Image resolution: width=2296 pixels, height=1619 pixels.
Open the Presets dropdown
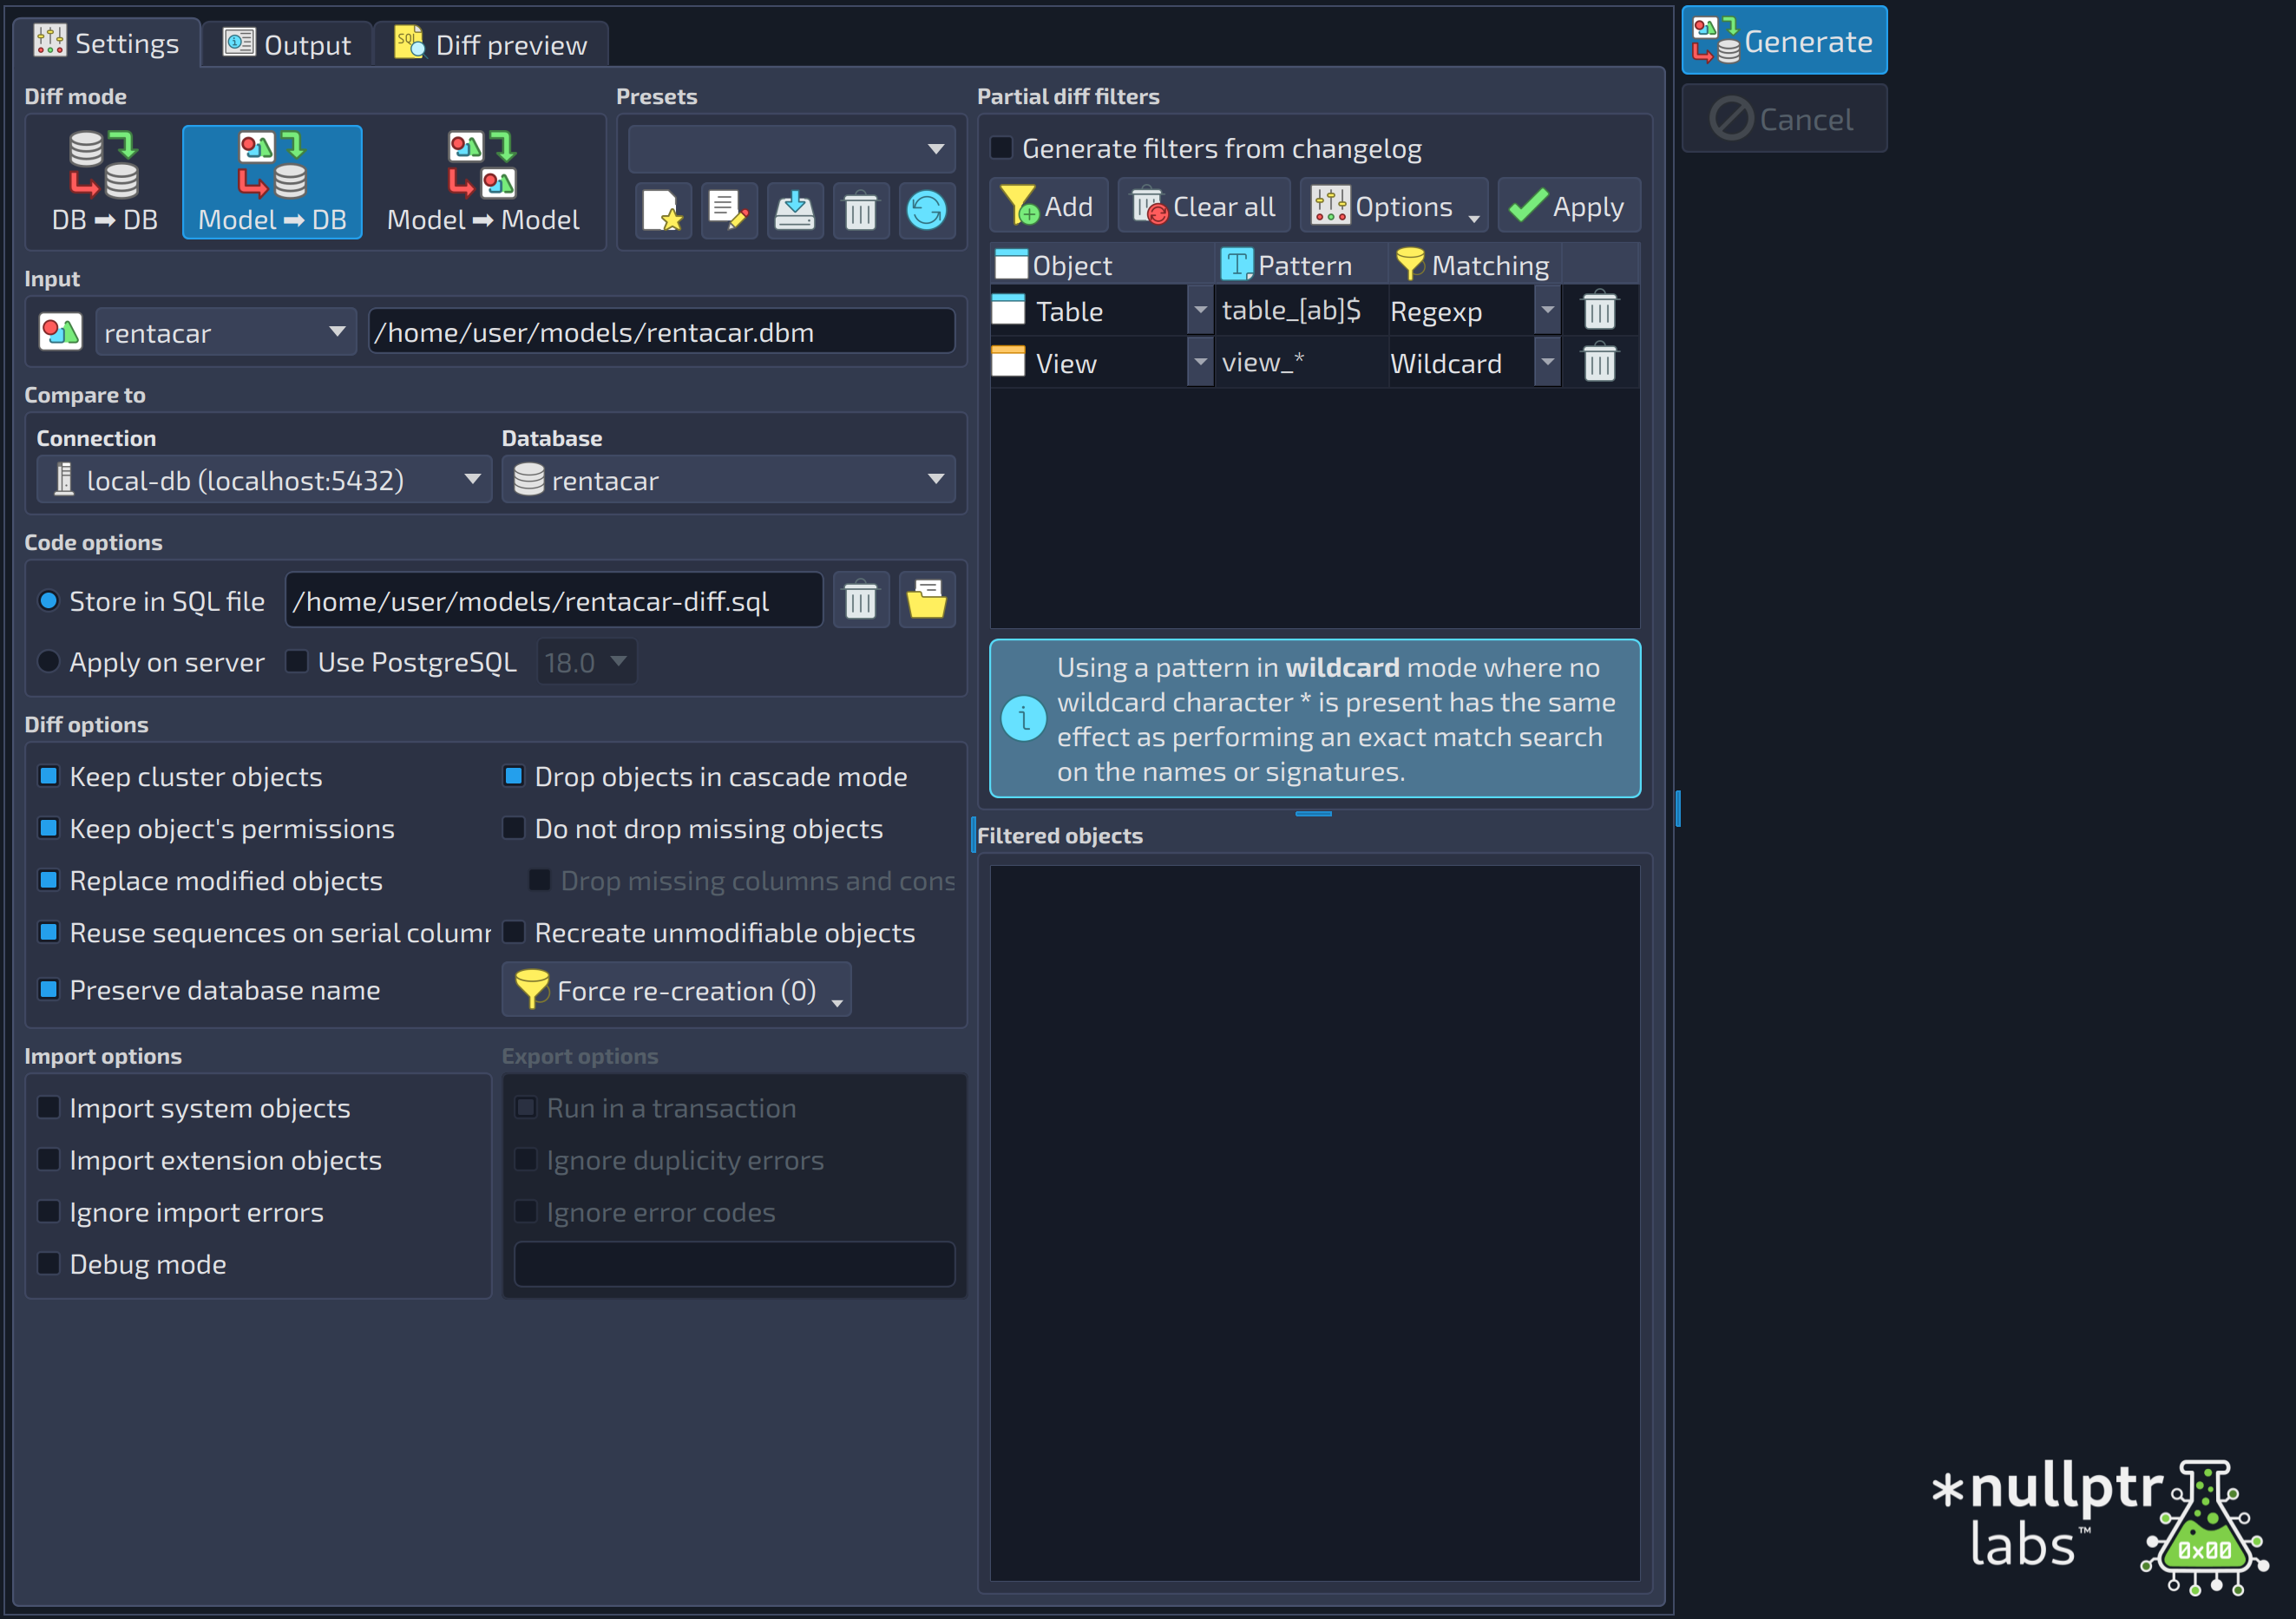791,149
